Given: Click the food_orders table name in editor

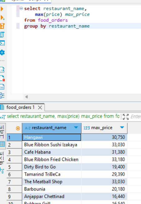Looking at the screenshot, I should tap(53, 20).
